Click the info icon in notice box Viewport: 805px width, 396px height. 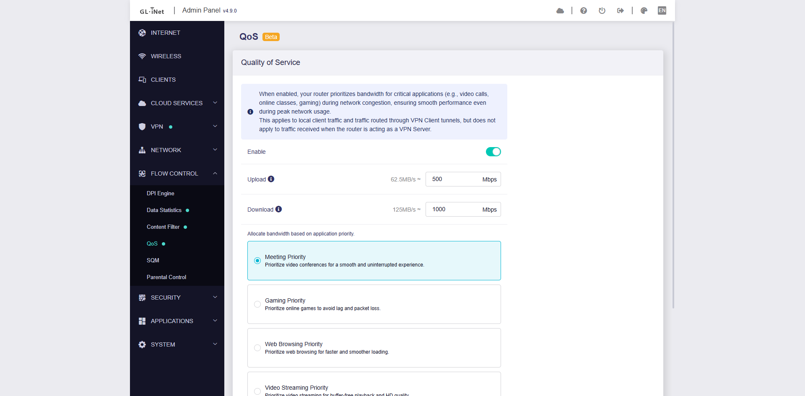pyautogui.click(x=250, y=112)
